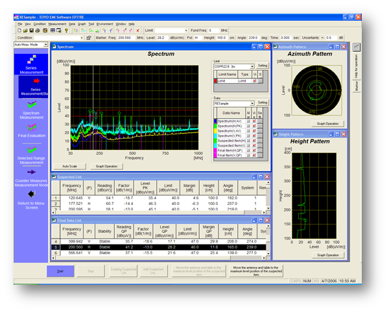
Task: Click the condition properties icon beside Condition box
Action: pyautogui.click(x=89, y=38)
